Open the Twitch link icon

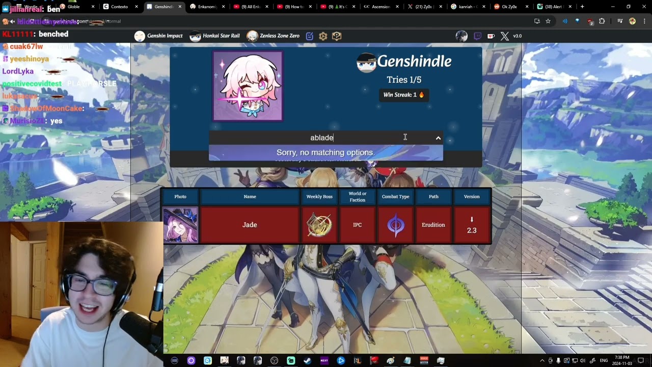(477, 36)
